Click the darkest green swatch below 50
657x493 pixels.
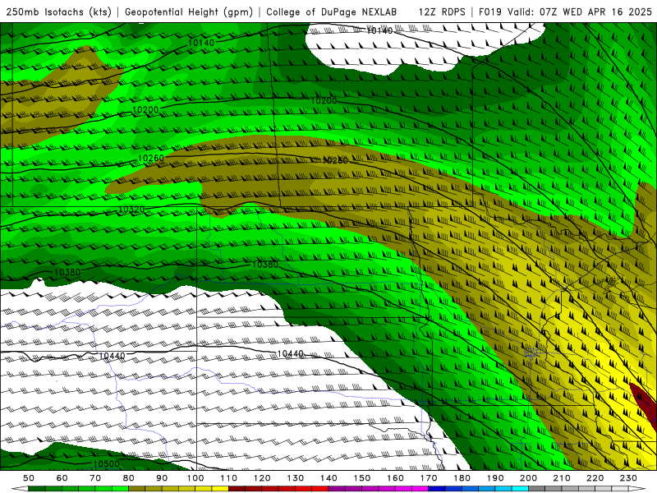[37, 489]
